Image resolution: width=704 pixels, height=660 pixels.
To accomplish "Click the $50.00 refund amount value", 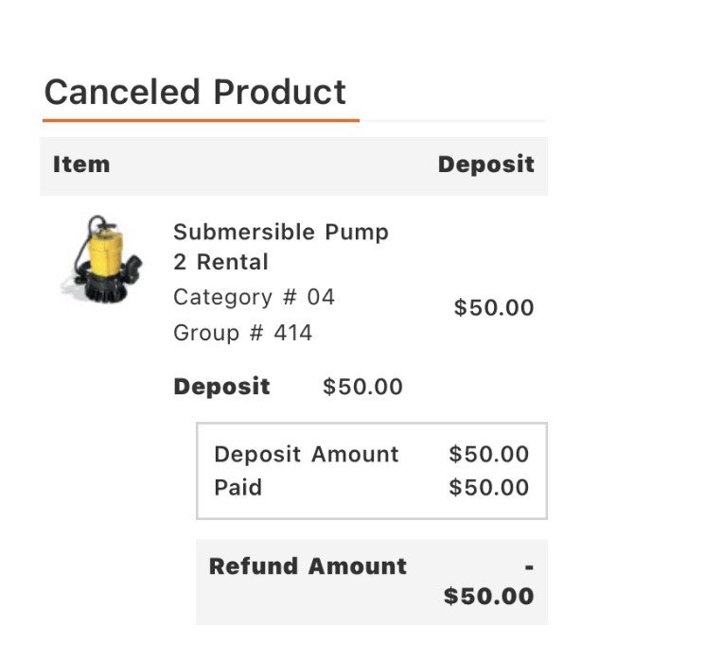I will 488,597.
